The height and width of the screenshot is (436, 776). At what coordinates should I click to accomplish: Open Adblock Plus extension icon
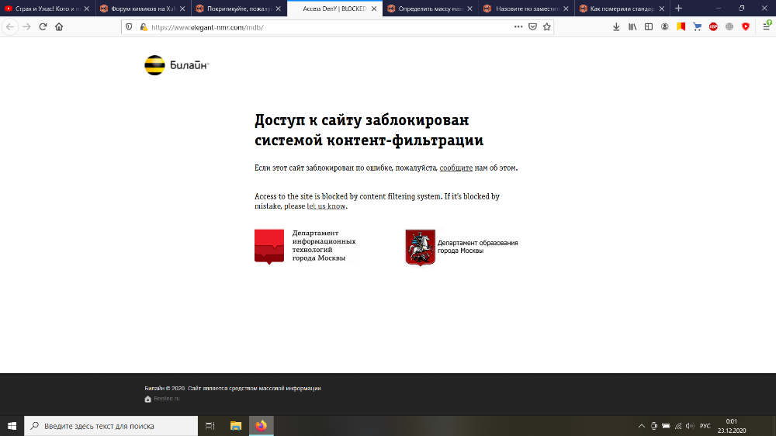[x=713, y=26]
